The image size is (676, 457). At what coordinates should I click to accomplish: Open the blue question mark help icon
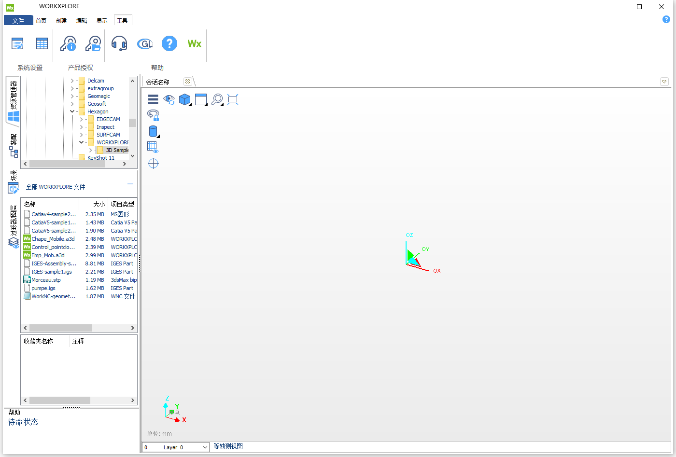(169, 43)
